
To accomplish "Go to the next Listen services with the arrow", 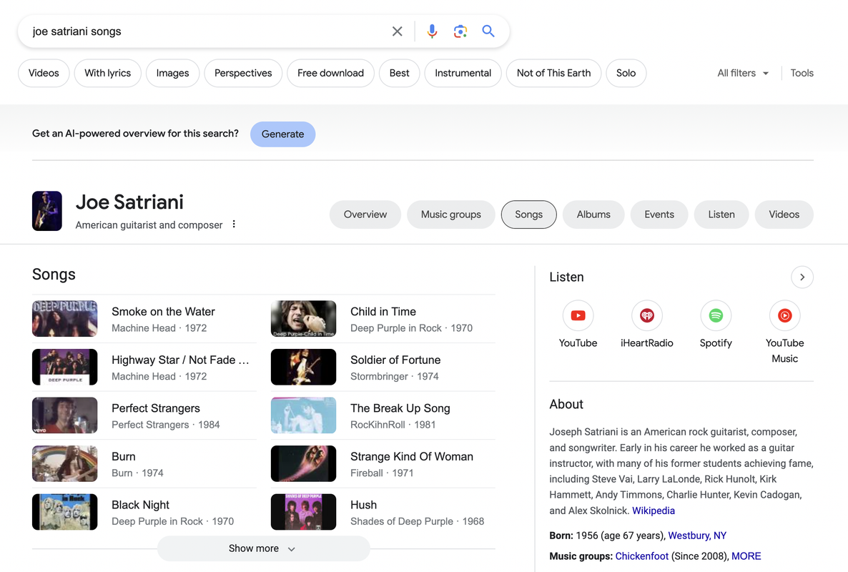I will [802, 277].
